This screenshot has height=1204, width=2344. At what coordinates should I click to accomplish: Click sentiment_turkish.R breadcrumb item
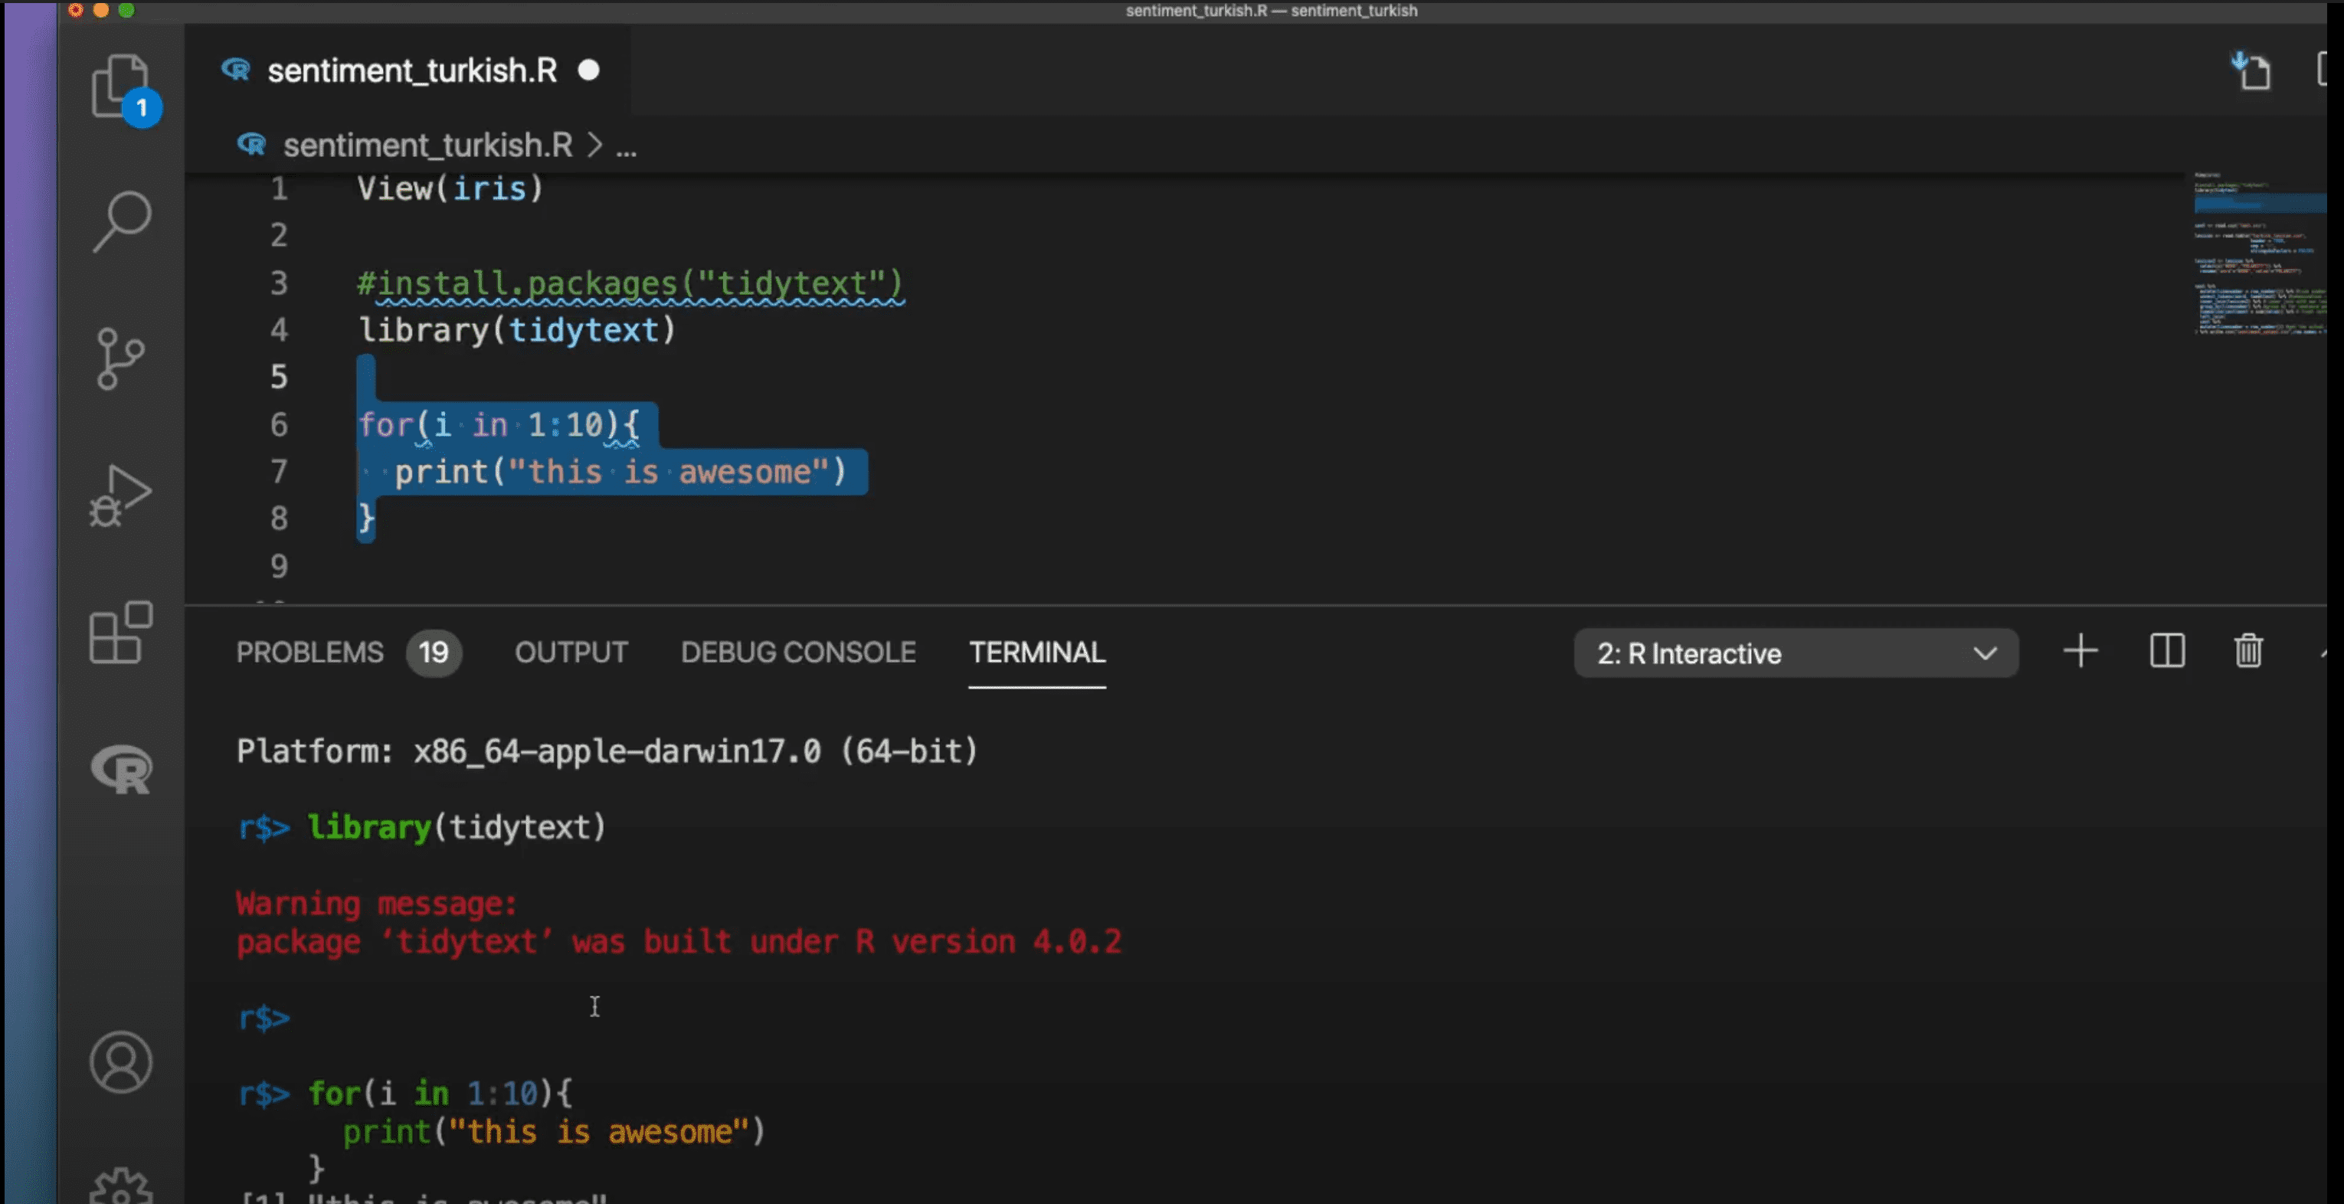(427, 146)
